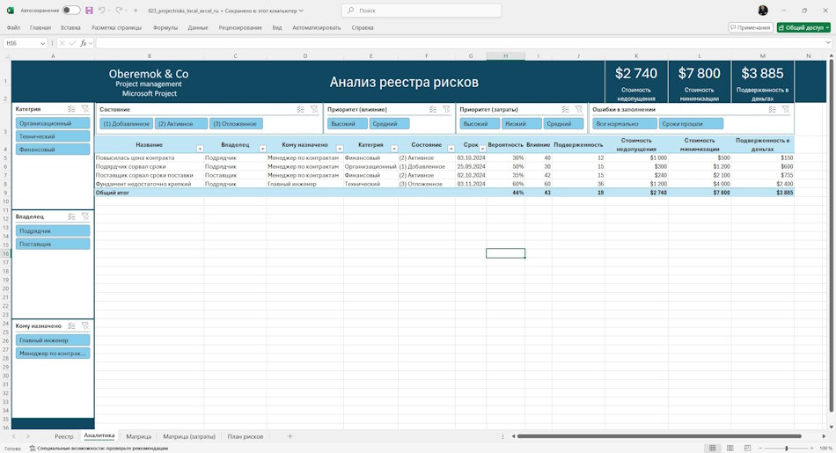Viewport: 836px width, 453px height.
Task: Toggle multi-select in Ошибки в заполнении slicer
Action: pyautogui.click(x=772, y=109)
